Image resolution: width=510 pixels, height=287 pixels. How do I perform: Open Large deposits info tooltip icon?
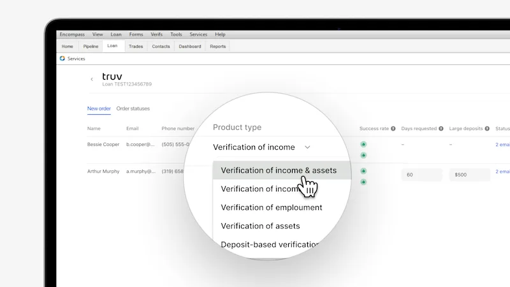(487, 129)
